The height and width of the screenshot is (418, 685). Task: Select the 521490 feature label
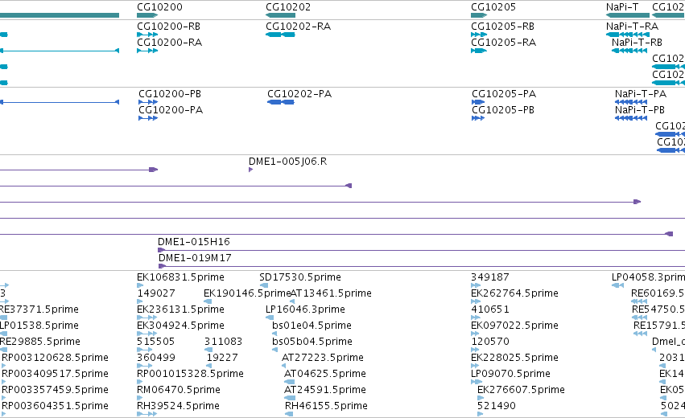pos(497,406)
